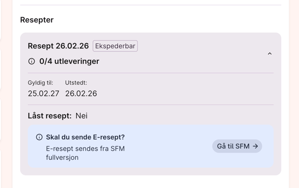Click the divider line below utleveringer
Viewport: 299px width, 188px height.
150,73
